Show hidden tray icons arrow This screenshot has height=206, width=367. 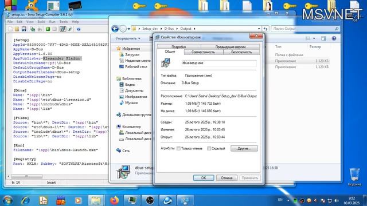[288, 200]
